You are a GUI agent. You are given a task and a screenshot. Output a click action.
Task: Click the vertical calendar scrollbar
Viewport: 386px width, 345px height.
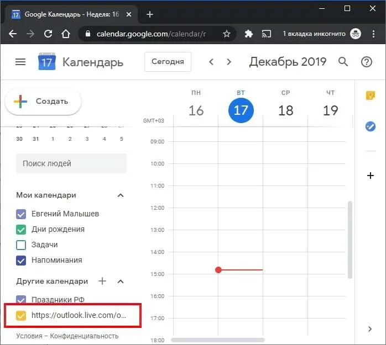[350, 240]
